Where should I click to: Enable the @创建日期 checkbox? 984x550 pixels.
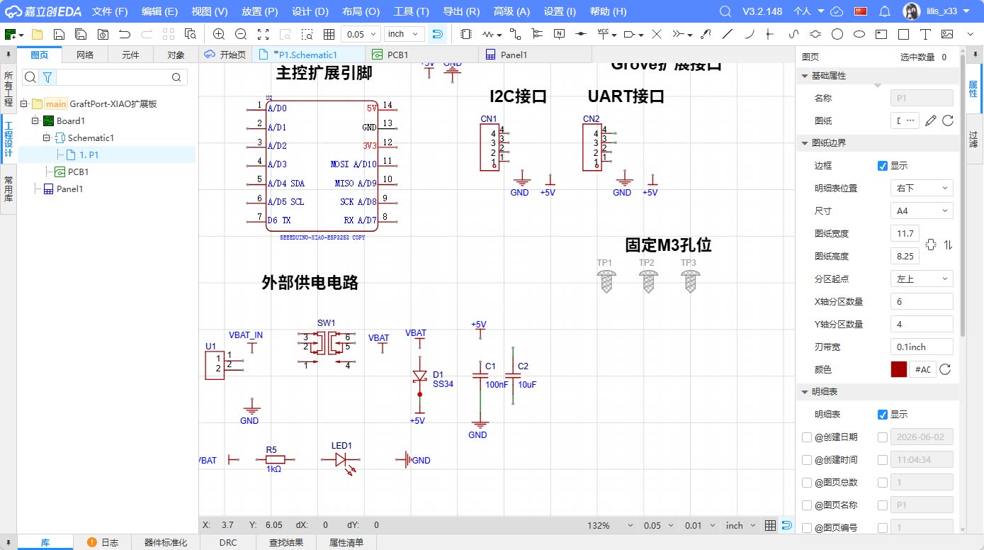(x=807, y=437)
